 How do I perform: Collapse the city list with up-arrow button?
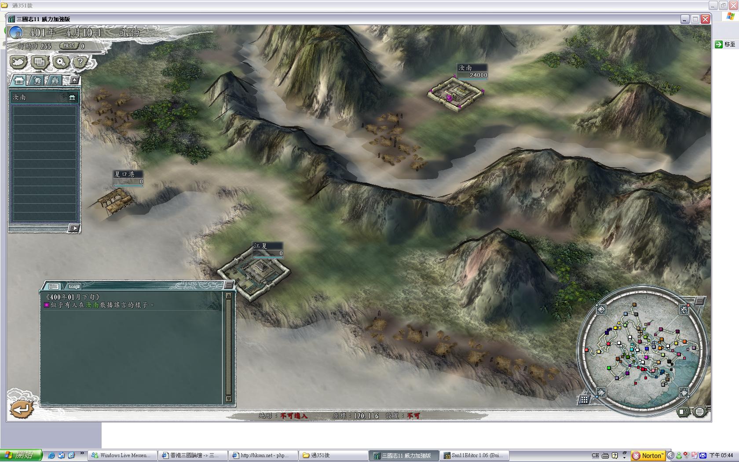74,80
